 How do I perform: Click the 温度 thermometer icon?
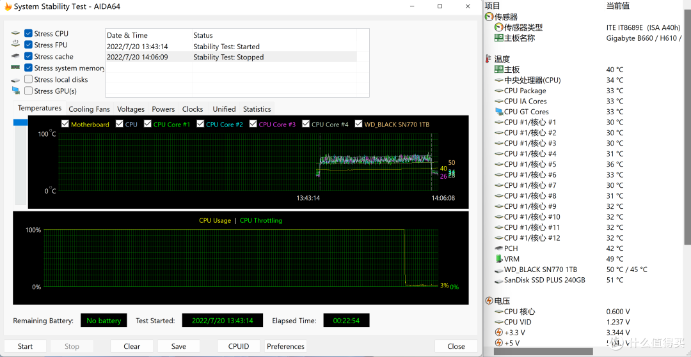tap(489, 59)
